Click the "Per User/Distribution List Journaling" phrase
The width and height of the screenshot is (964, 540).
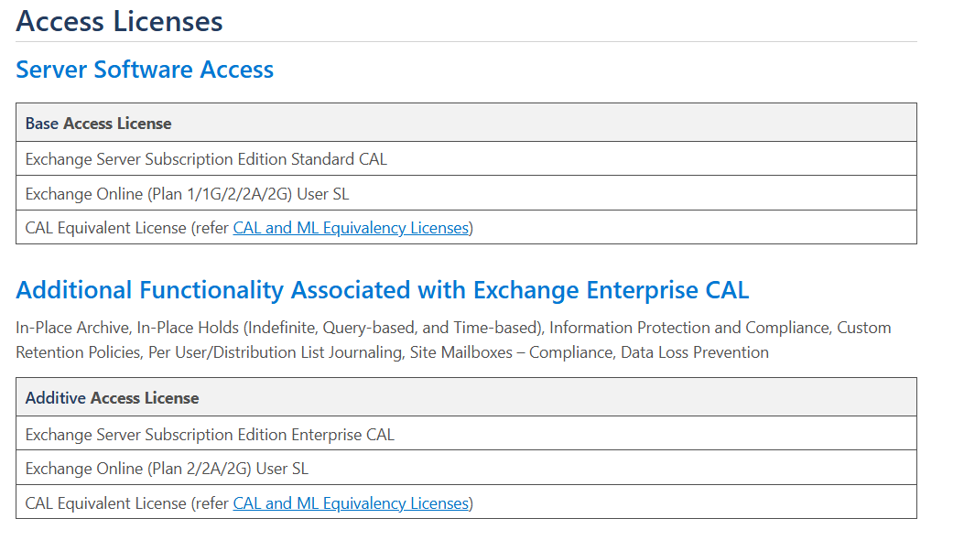click(273, 352)
